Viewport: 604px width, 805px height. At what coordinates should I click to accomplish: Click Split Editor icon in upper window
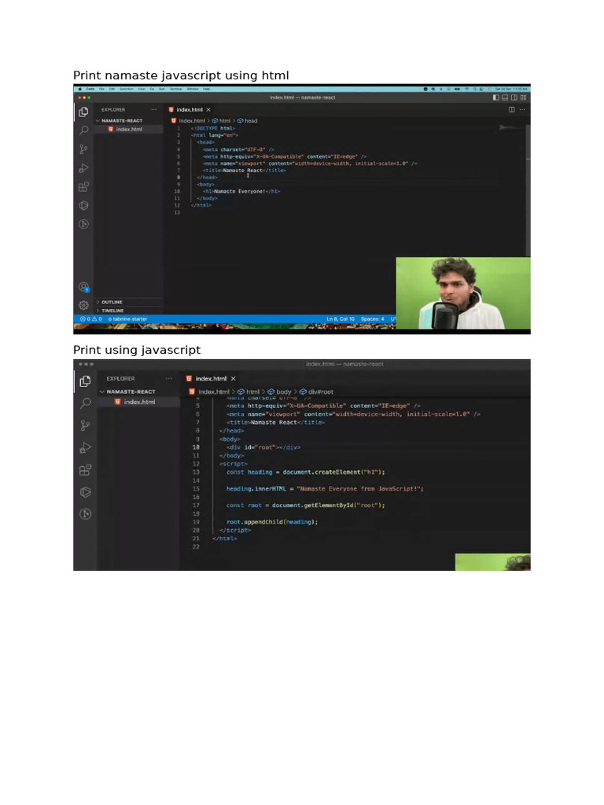point(511,109)
